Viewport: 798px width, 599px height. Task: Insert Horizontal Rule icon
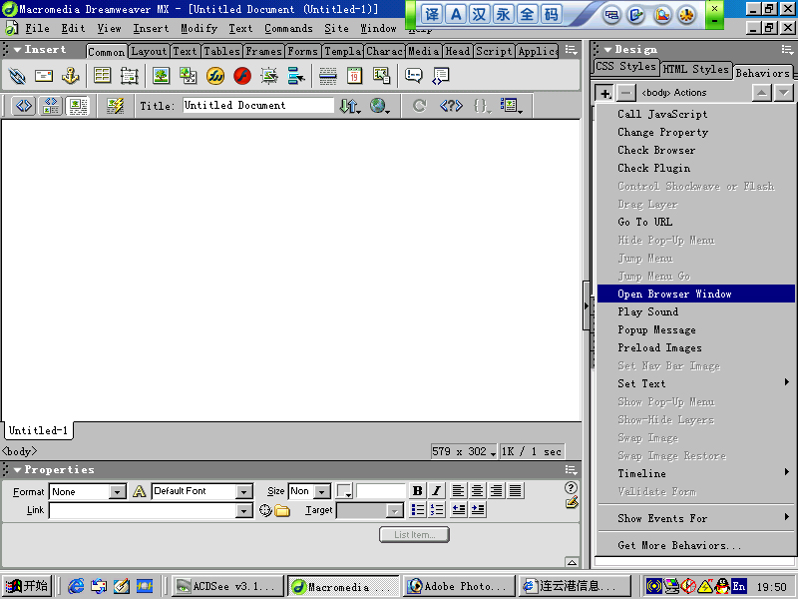(x=328, y=76)
